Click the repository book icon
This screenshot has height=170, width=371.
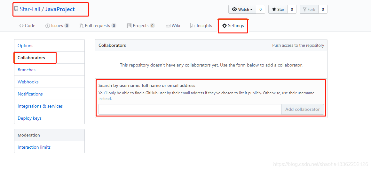(16, 9)
